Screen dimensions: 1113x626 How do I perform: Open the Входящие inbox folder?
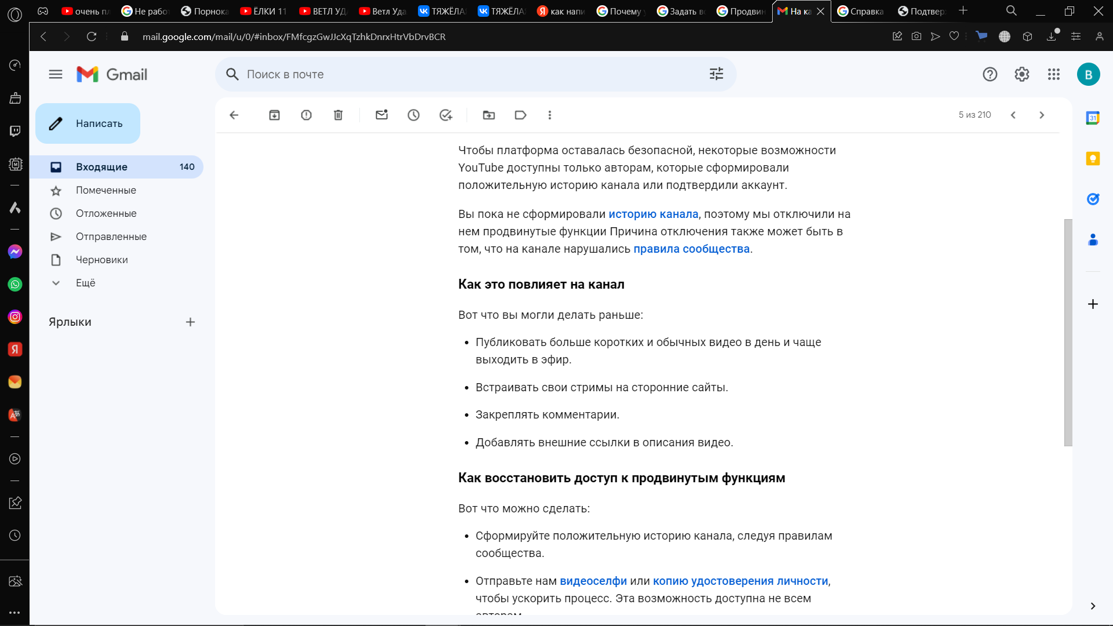click(x=116, y=167)
